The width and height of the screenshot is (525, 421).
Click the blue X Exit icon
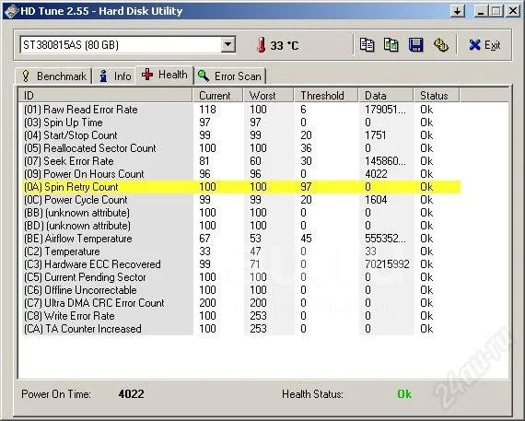point(474,45)
